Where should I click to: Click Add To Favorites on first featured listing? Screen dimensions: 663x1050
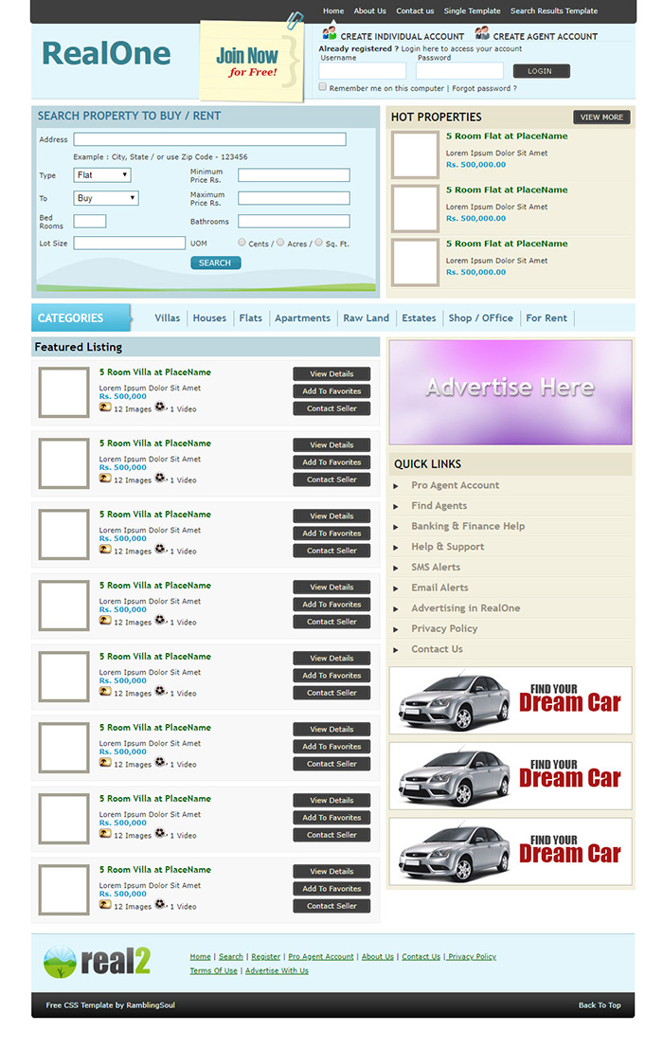click(x=331, y=391)
